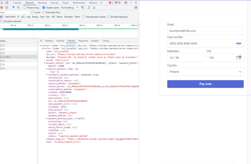Image resolution: width=251 pixels, height=164 pixels.
Task: Open the No throttling dropdown
Action: (x=69, y=7)
